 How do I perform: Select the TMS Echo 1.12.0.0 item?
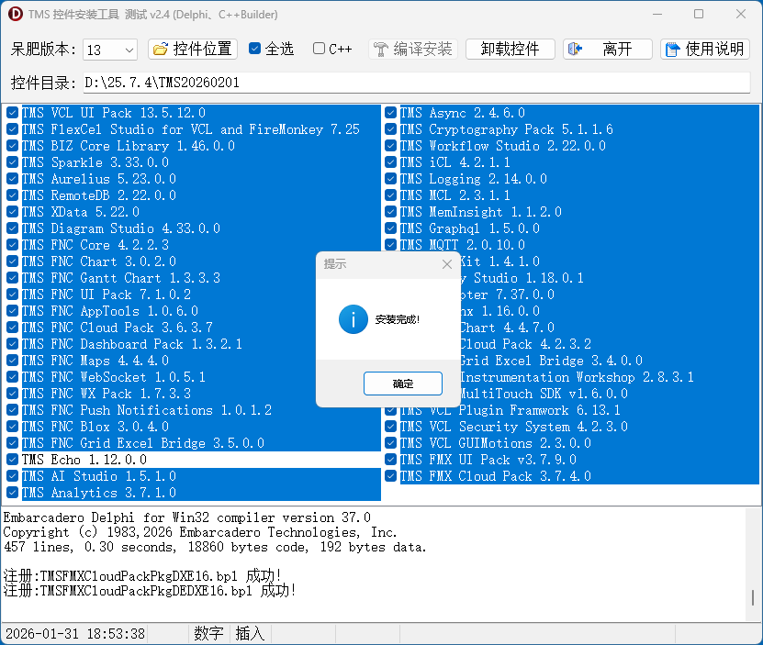click(x=84, y=460)
